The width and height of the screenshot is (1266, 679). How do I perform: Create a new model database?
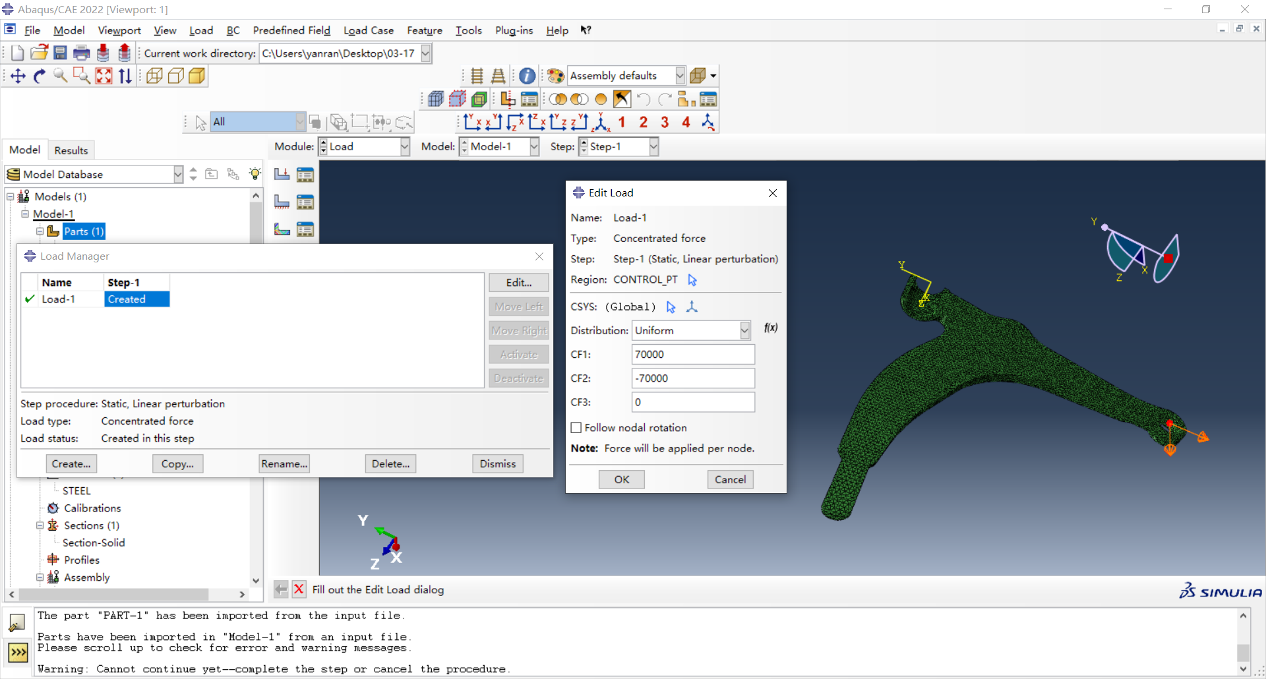pos(17,53)
